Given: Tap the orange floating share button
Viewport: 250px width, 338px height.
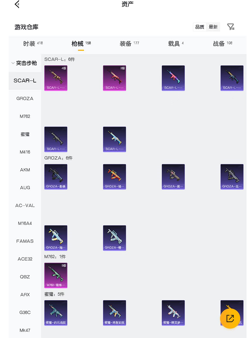Looking at the screenshot, I should coord(230,319).
